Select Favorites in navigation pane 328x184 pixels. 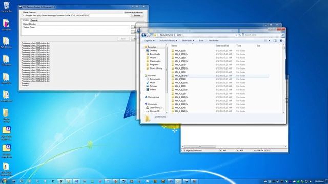(152, 47)
